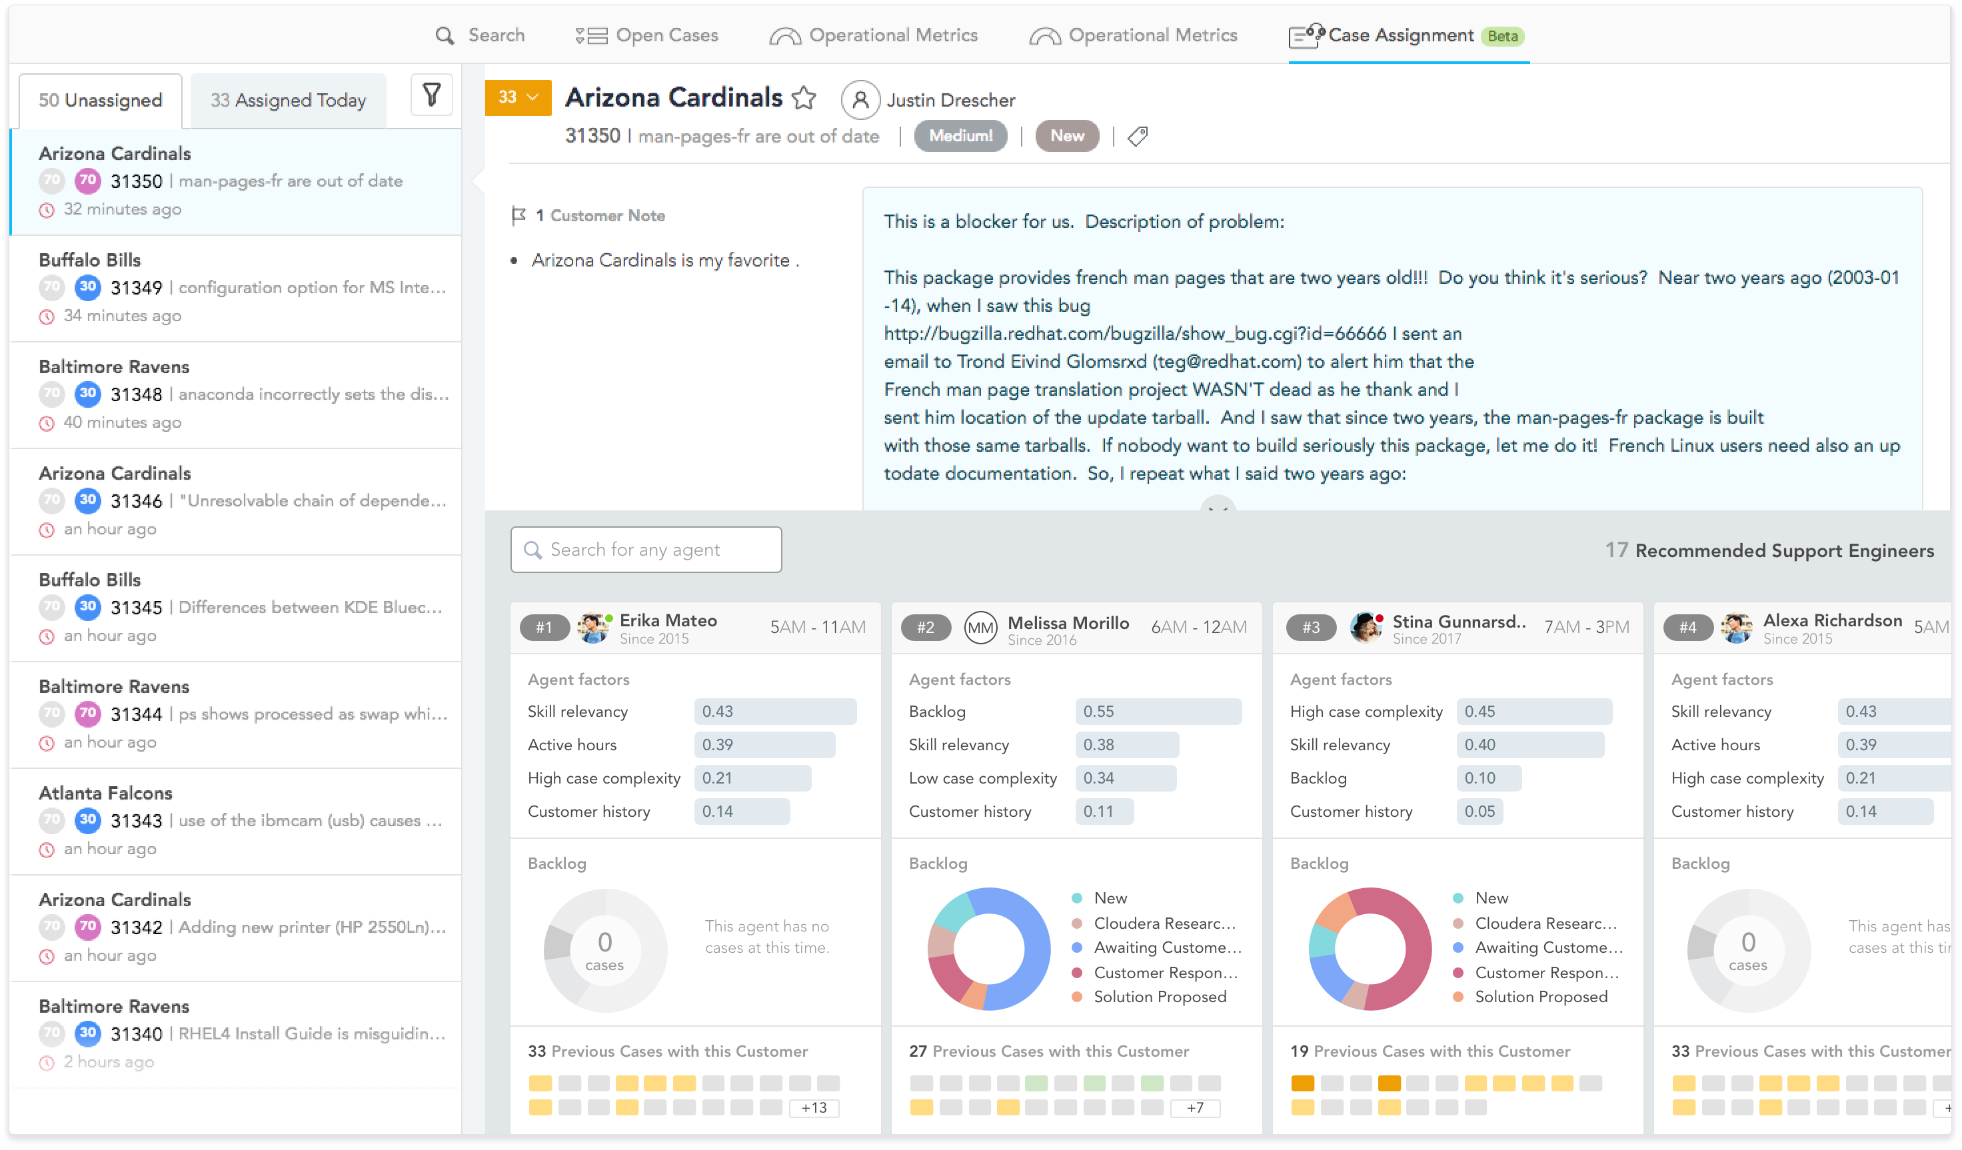The height and width of the screenshot is (1150, 1962).
Task: Switch to 50 Unassigned tab
Action: (101, 101)
